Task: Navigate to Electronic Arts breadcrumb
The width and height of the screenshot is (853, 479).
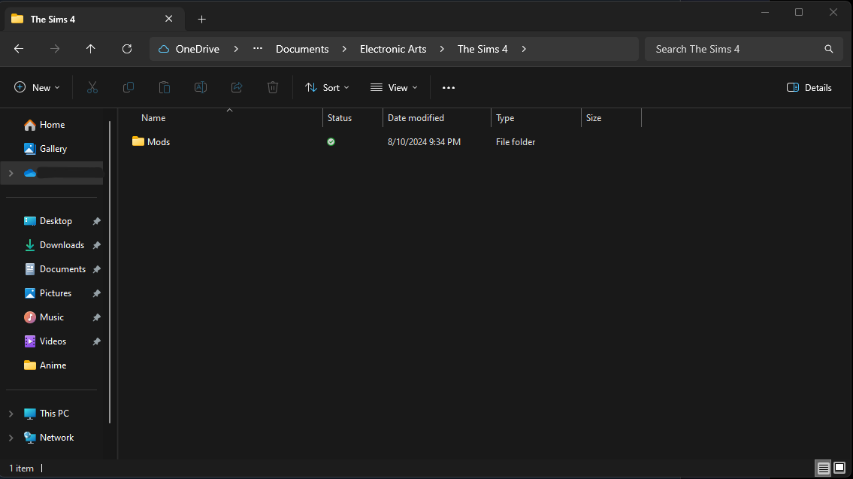Action: (393, 49)
